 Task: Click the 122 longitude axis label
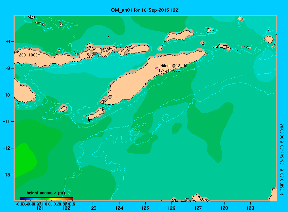tap(66, 208)
